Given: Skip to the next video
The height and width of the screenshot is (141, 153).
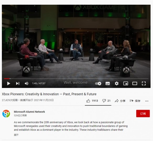Looking at the screenshot, I should click(x=18, y=84).
